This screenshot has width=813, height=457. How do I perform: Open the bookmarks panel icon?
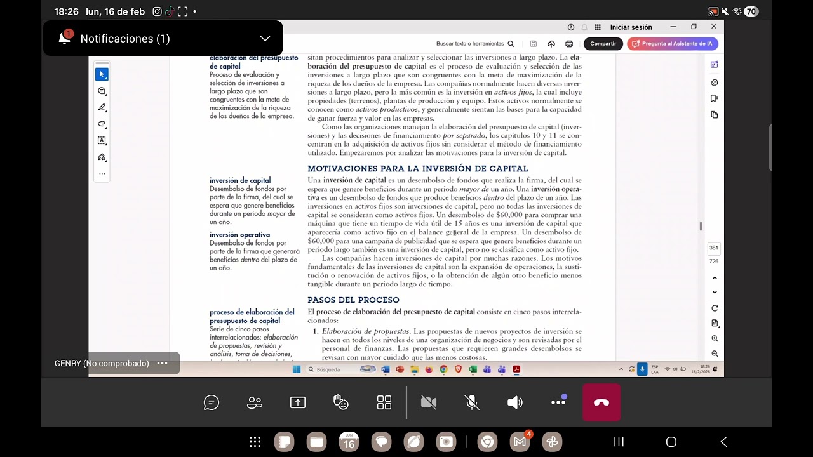[715, 98]
